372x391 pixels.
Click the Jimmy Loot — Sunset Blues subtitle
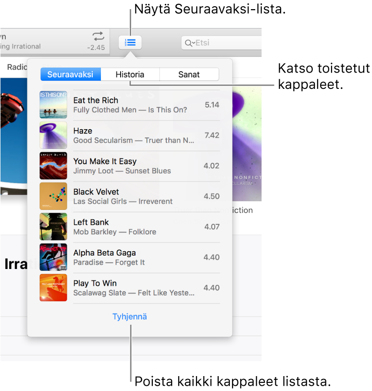[122, 171]
